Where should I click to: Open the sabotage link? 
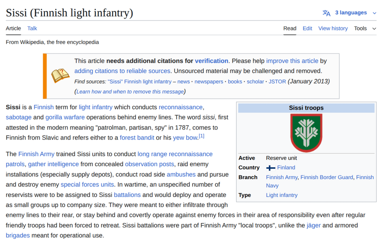point(19,117)
